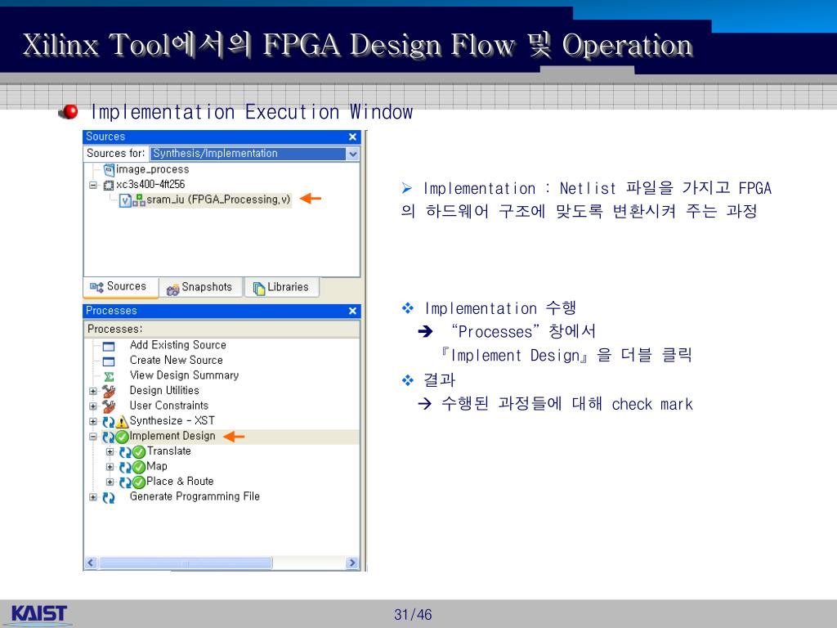Click the sigma icon for Design Summary
This screenshot has width=837, height=628.
coord(109,376)
